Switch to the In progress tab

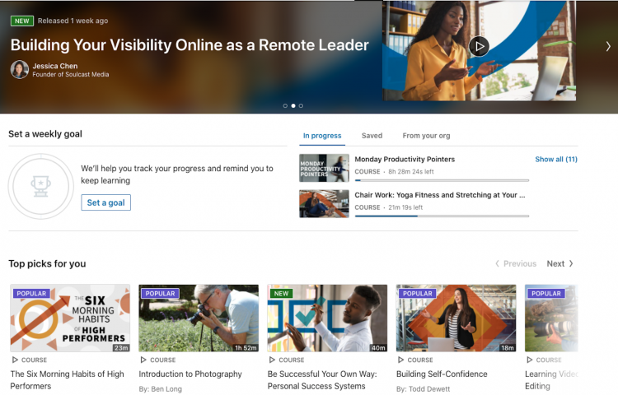[322, 136]
